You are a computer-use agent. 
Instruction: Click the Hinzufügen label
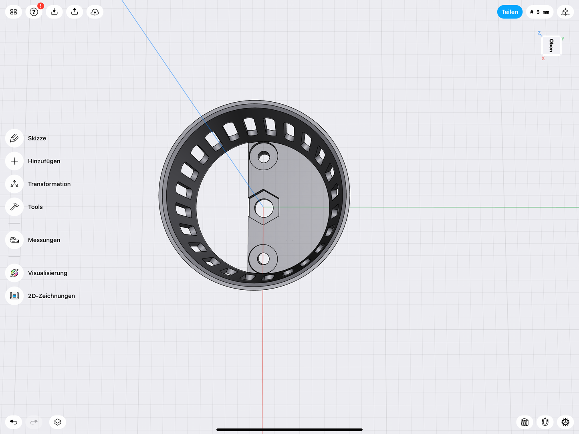[44, 161]
